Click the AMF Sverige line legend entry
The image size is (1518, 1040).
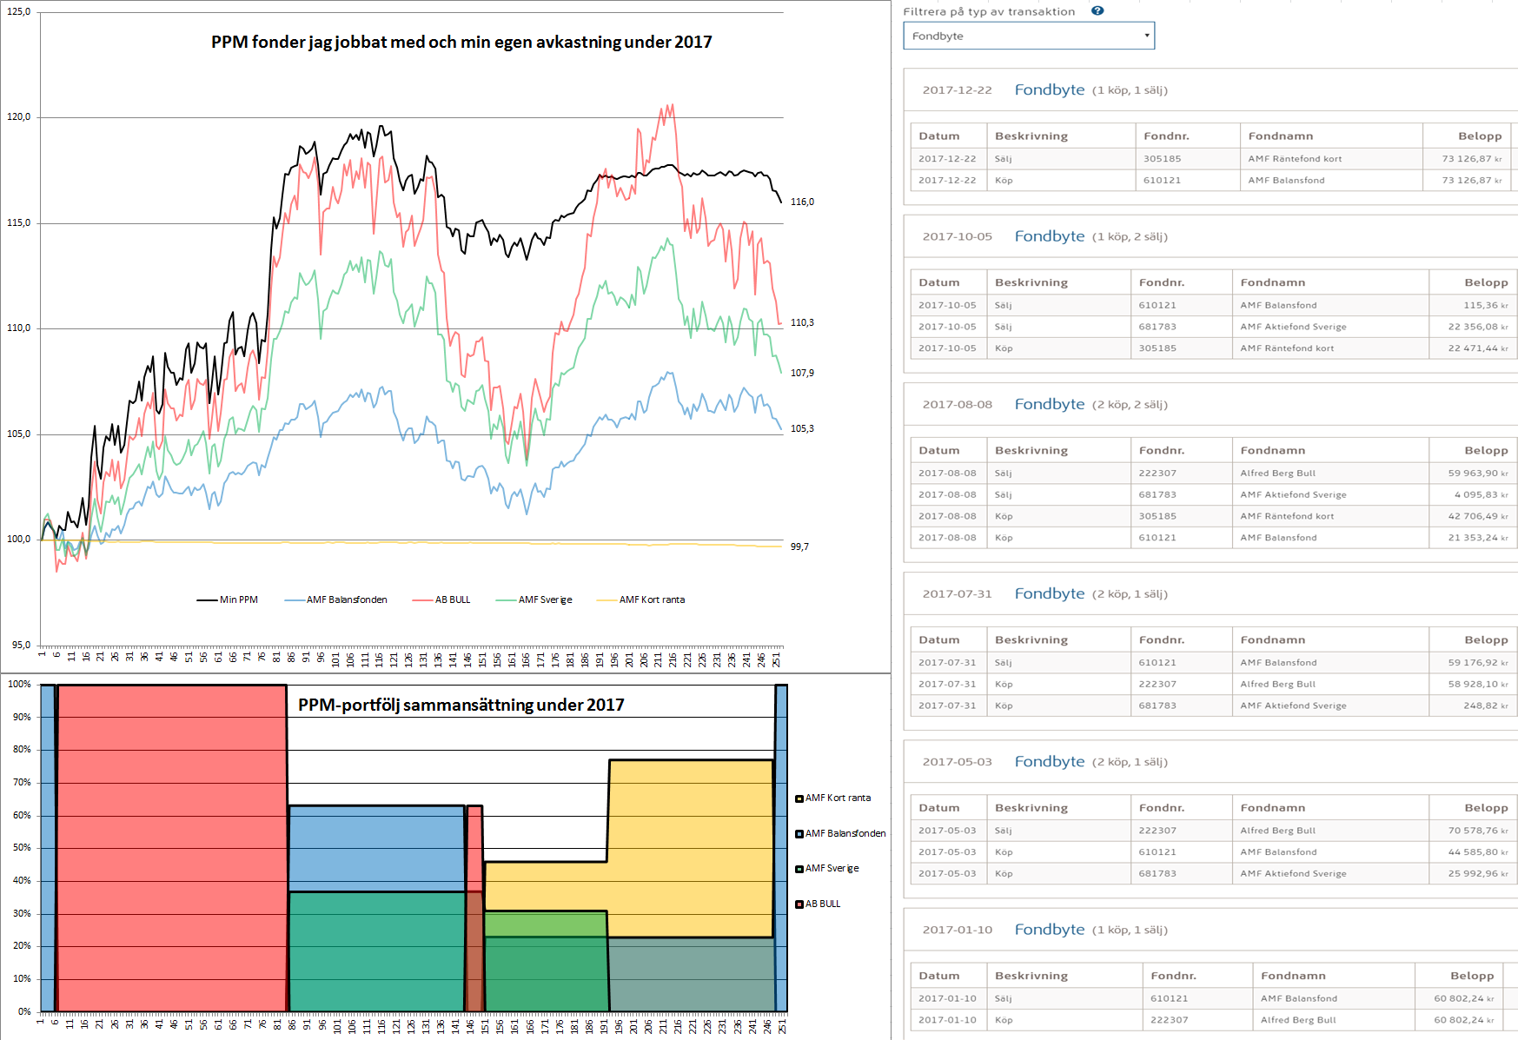[534, 599]
